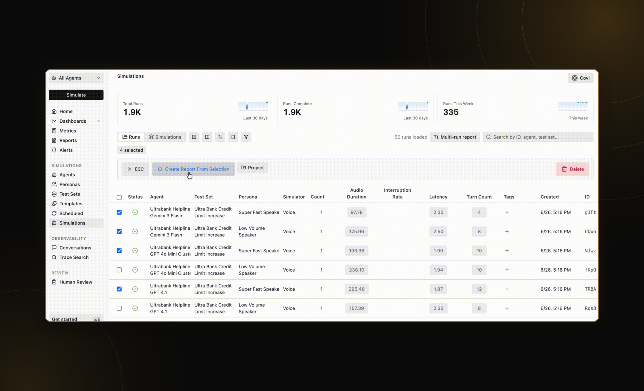Image resolution: width=644 pixels, height=391 pixels.
Task: Click the Runs This Week sparkline chart
Action: tap(573, 106)
